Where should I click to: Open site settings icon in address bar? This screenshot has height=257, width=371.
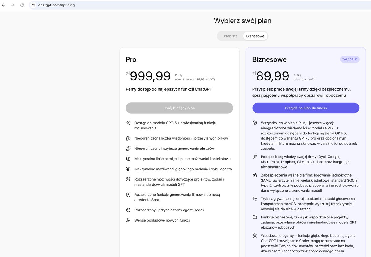tap(33, 5)
